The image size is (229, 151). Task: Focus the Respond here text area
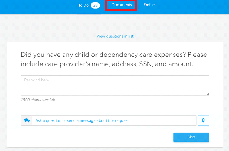[x=115, y=85]
